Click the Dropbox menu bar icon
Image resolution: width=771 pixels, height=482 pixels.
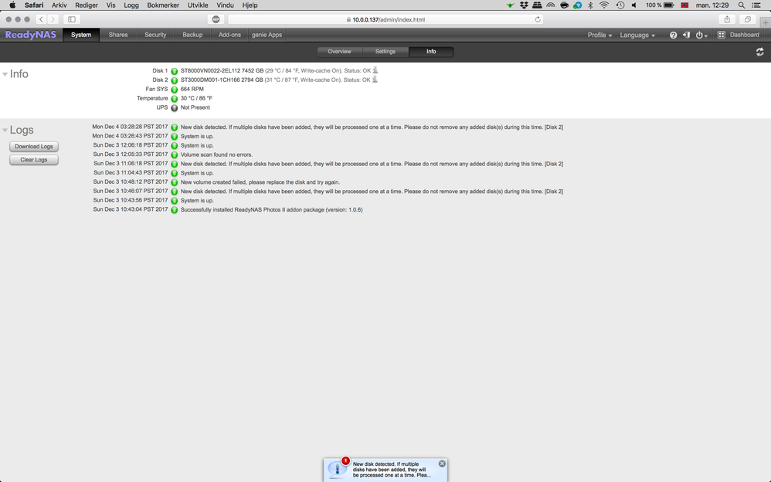(524, 5)
